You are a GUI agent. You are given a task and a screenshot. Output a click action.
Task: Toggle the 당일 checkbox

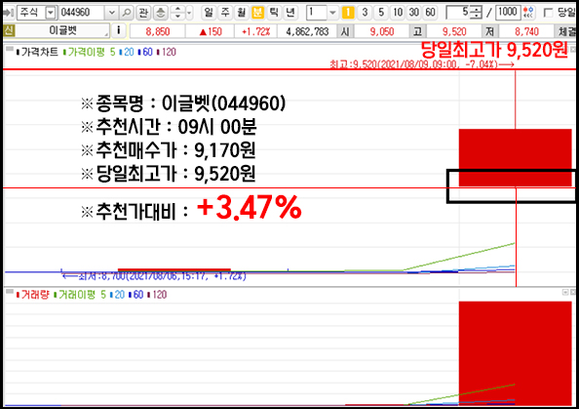549,13
